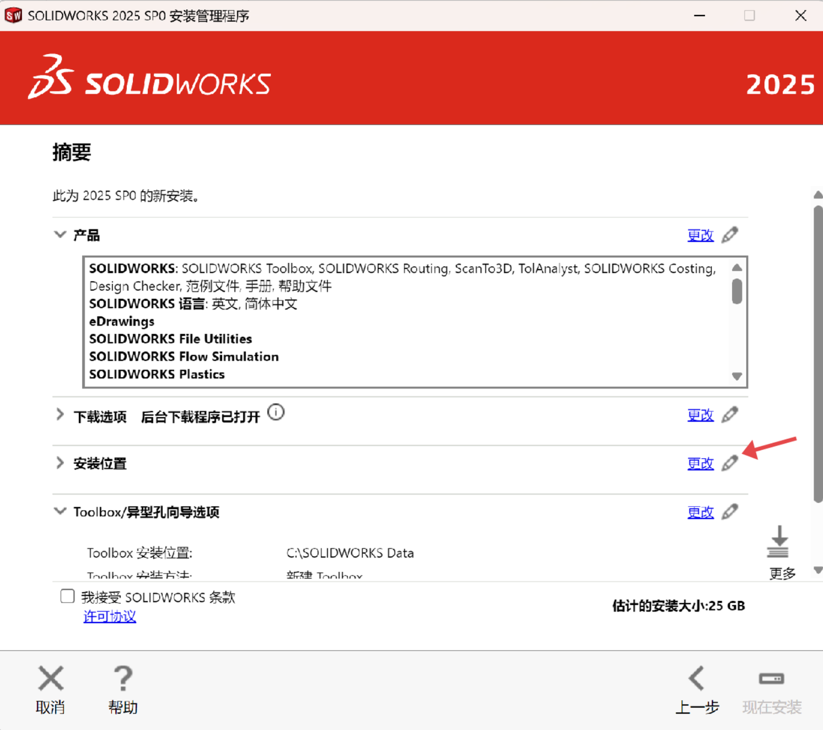Accept the SOLIDWORKS terms checkbox
Image resolution: width=823 pixels, height=730 pixels.
(x=67, y=597)
